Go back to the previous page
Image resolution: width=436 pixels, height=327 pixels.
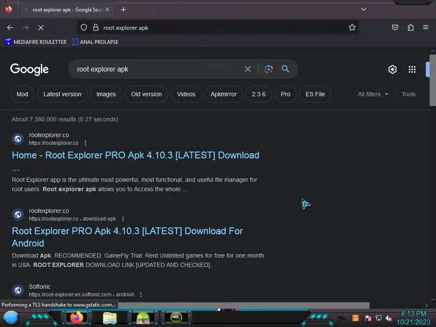pyautogui.click(x=10, y=28)
